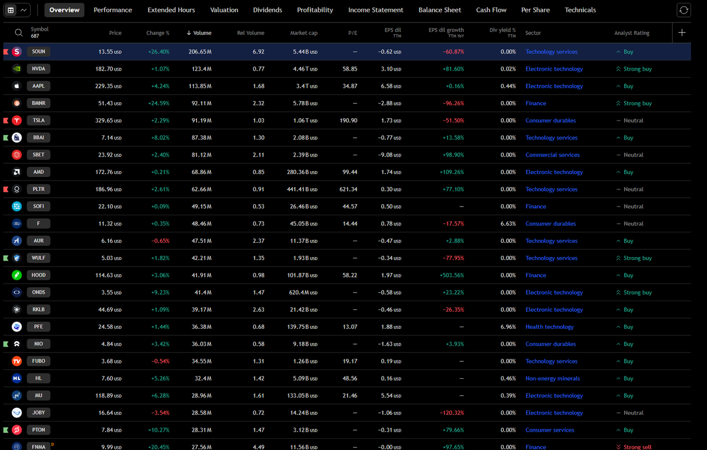Click the SOUN company logo
The width and height of the screenshot is (707, 450).
(x=16, y=52)
